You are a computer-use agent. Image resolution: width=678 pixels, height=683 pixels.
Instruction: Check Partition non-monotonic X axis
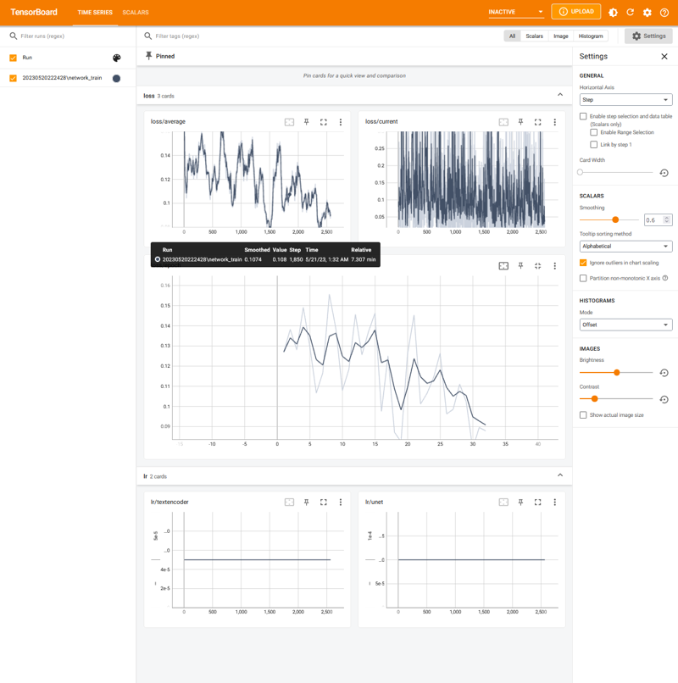tap(583, 278)
